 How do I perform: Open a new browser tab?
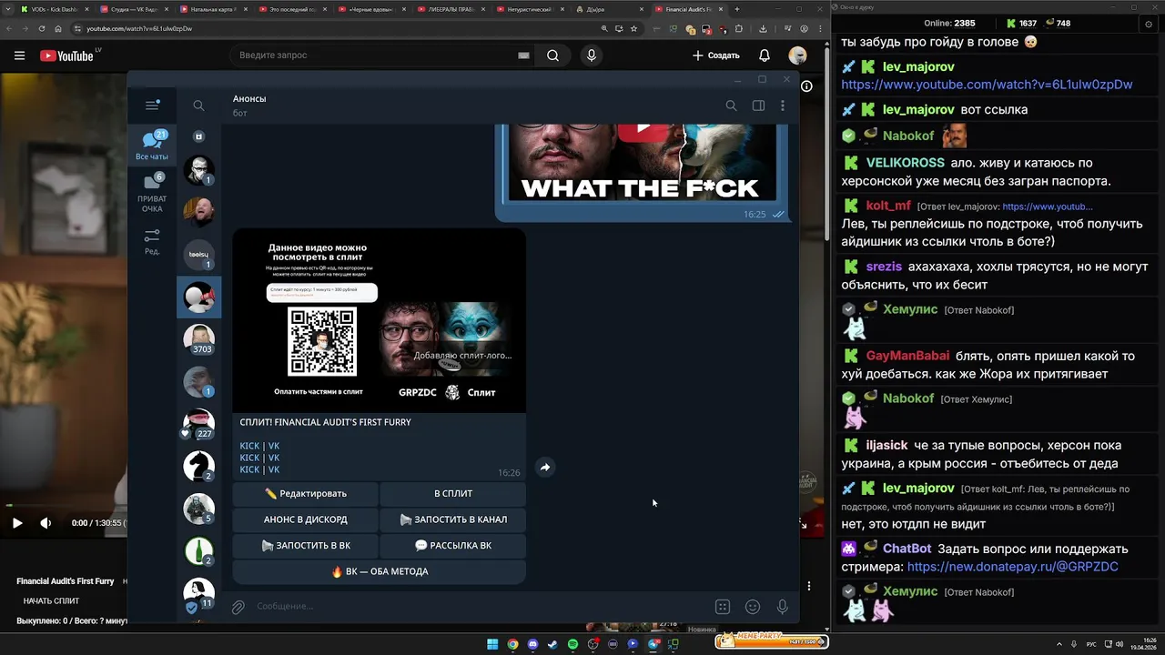click(x=737, y=9)
